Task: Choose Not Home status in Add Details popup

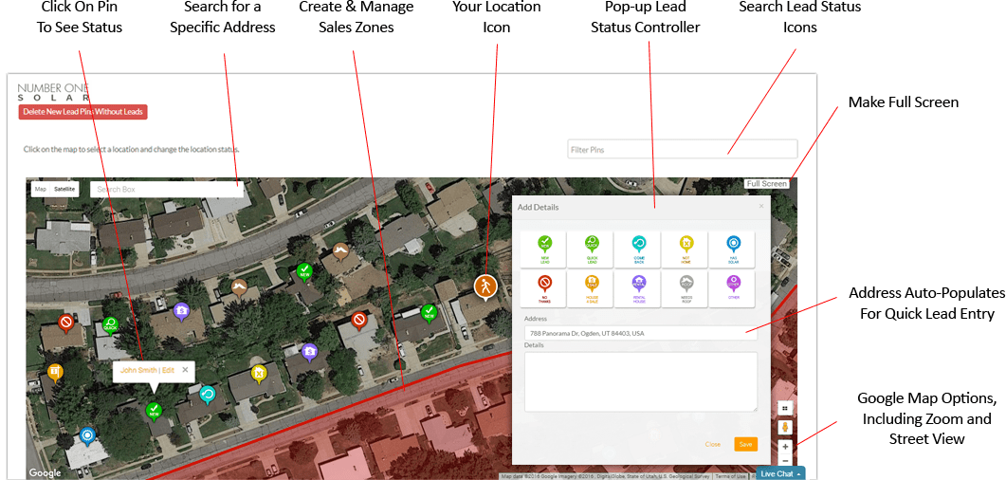Action: coord(686,249)
